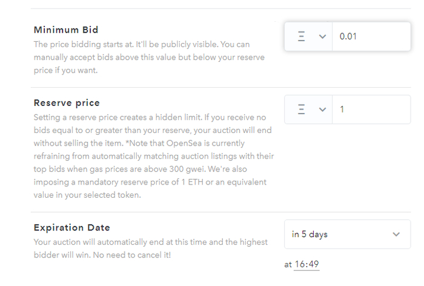This screenshot has height=286, width=424.
Task: Click the "Reserve price" heading
Action: (67, 103)
